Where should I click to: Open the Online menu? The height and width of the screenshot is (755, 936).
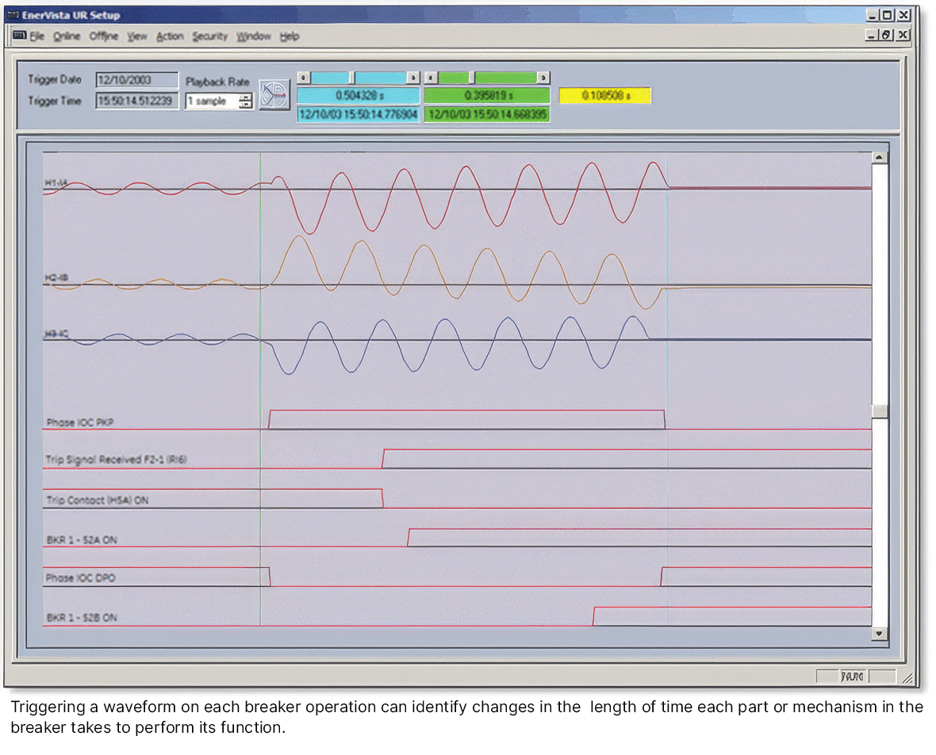67,36
